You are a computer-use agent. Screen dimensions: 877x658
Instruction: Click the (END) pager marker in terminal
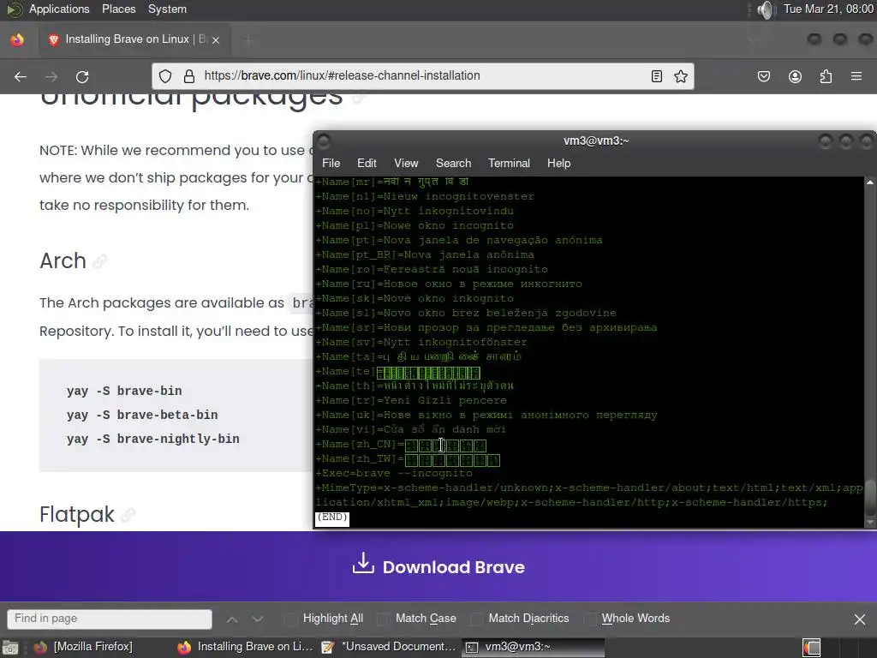click(x=332, y=517)
